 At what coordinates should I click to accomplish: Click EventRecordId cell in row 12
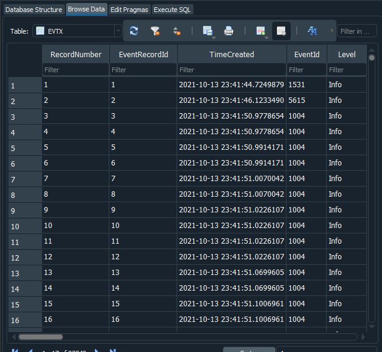[143, 257]
